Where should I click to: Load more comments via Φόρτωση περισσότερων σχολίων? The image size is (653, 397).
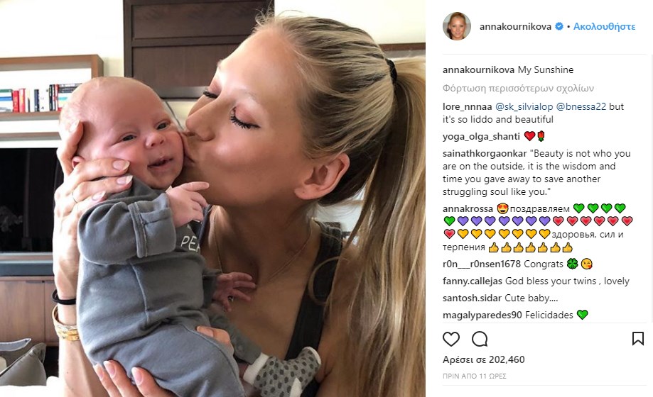tap(518, 88)
